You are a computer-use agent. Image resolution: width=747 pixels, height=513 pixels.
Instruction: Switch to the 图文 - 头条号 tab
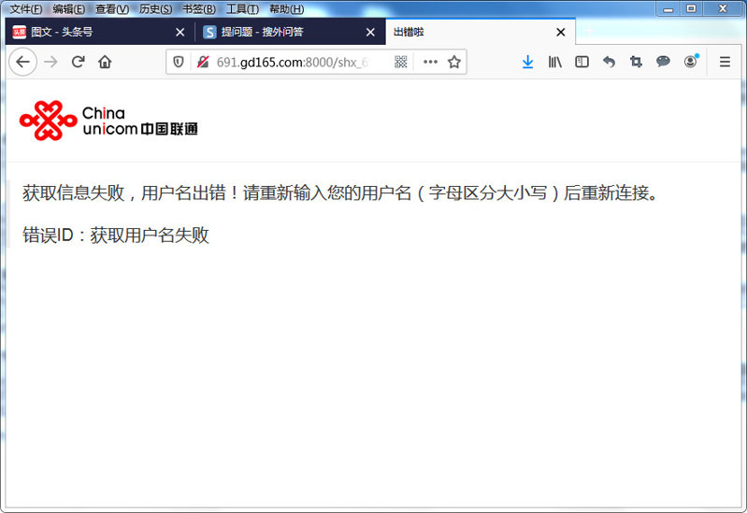[99, 32]
